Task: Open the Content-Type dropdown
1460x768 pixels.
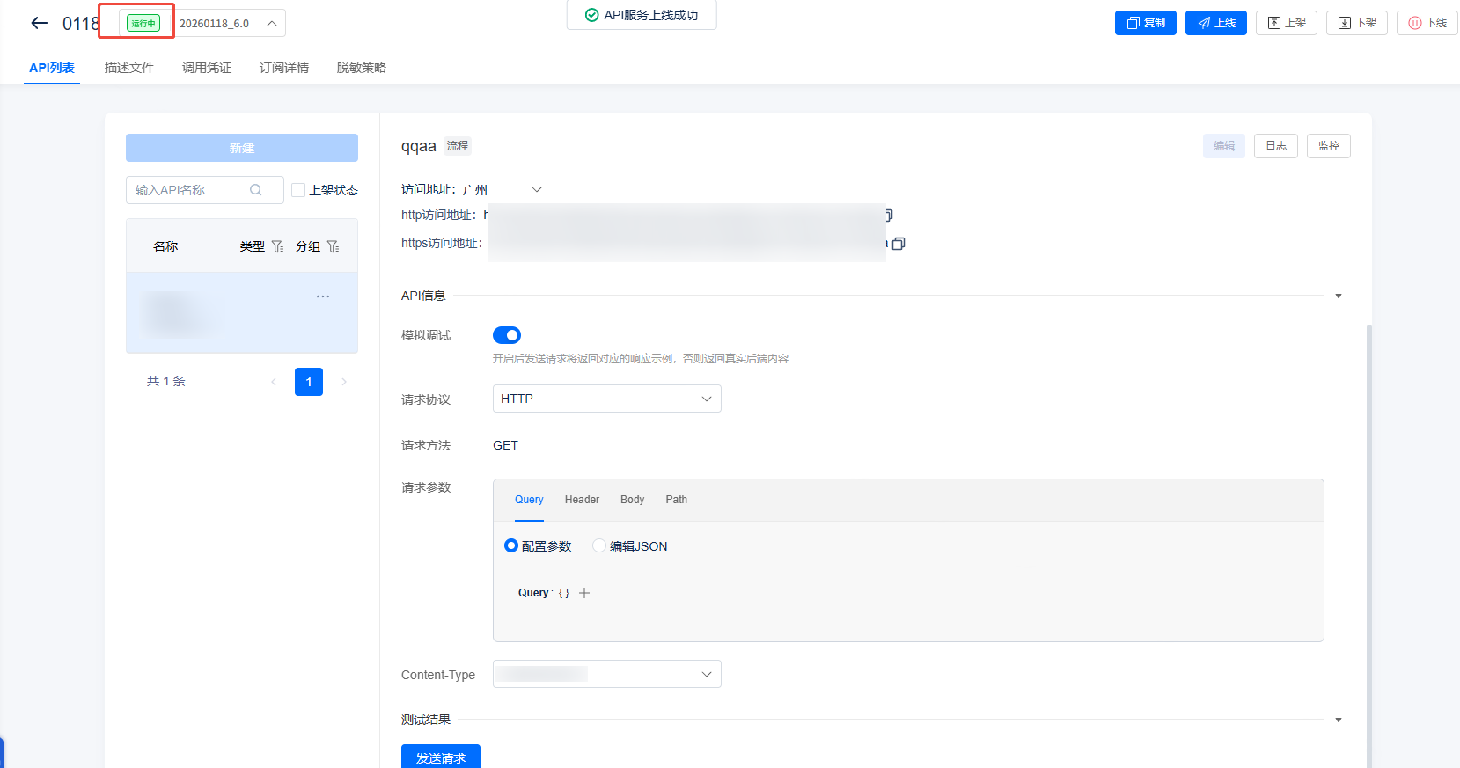Action: coord(607,674)
